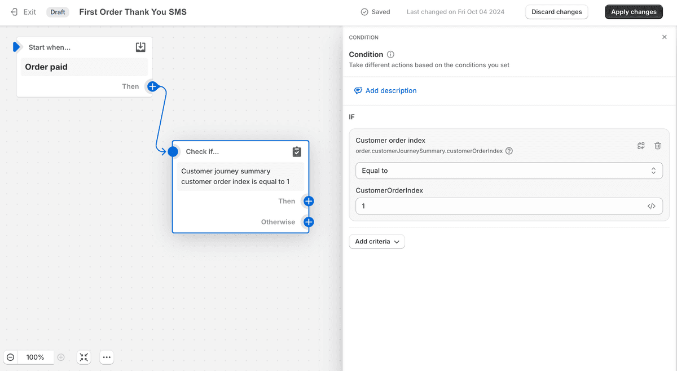677x371 pixels.
Task: Click the plus connector after Order paid Then
Action: pyautogui.click(x=152, y=86)
